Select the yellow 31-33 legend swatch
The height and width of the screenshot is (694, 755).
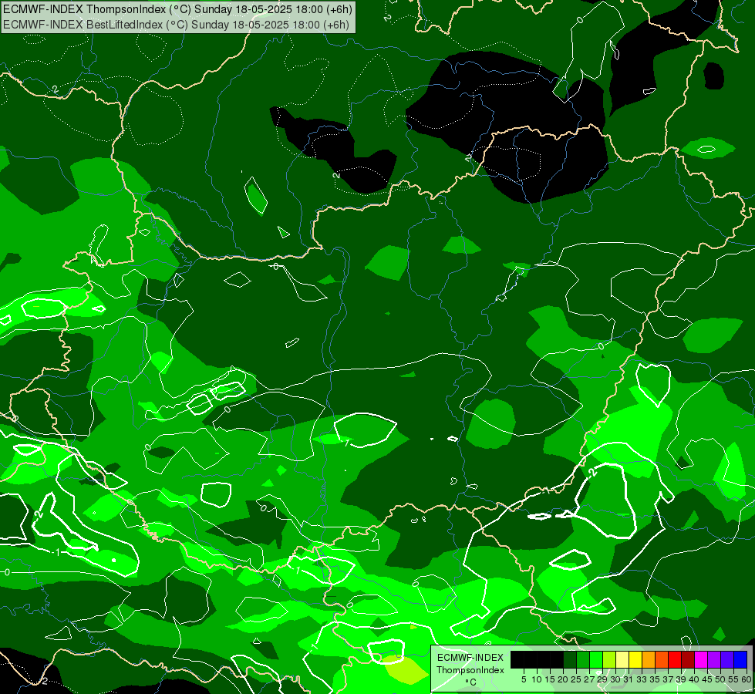(x=635, y=659)
